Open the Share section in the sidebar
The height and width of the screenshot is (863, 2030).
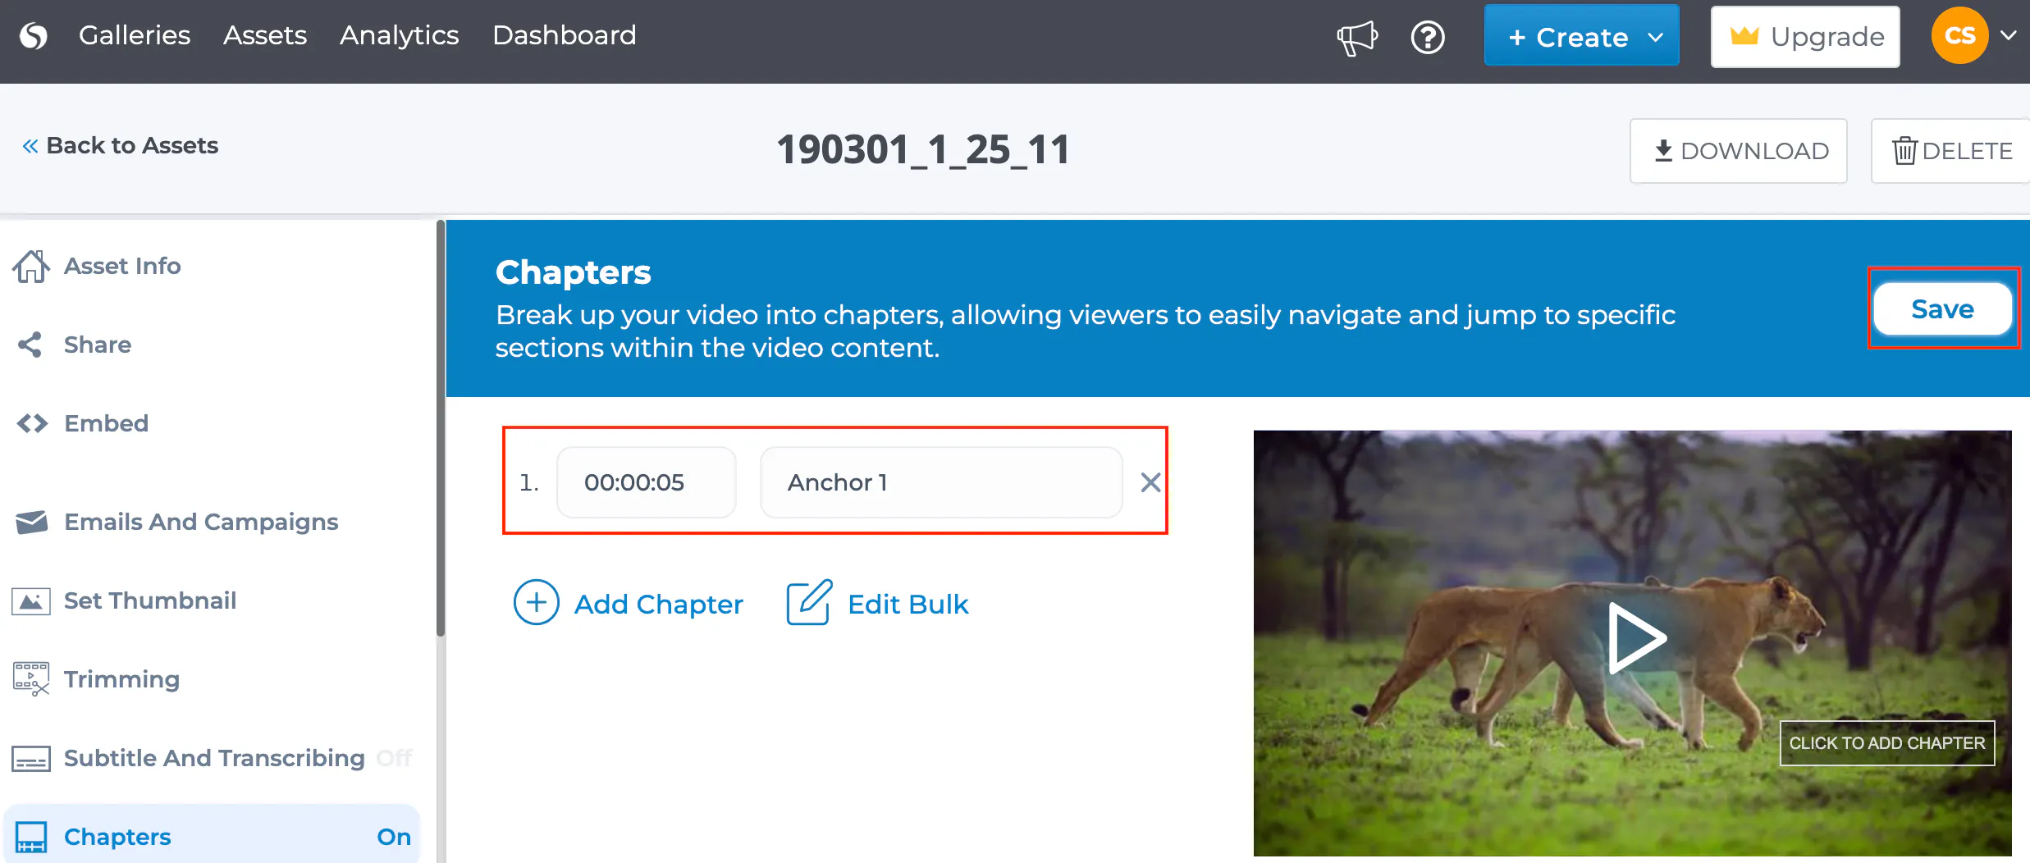[x=74, y=345]
